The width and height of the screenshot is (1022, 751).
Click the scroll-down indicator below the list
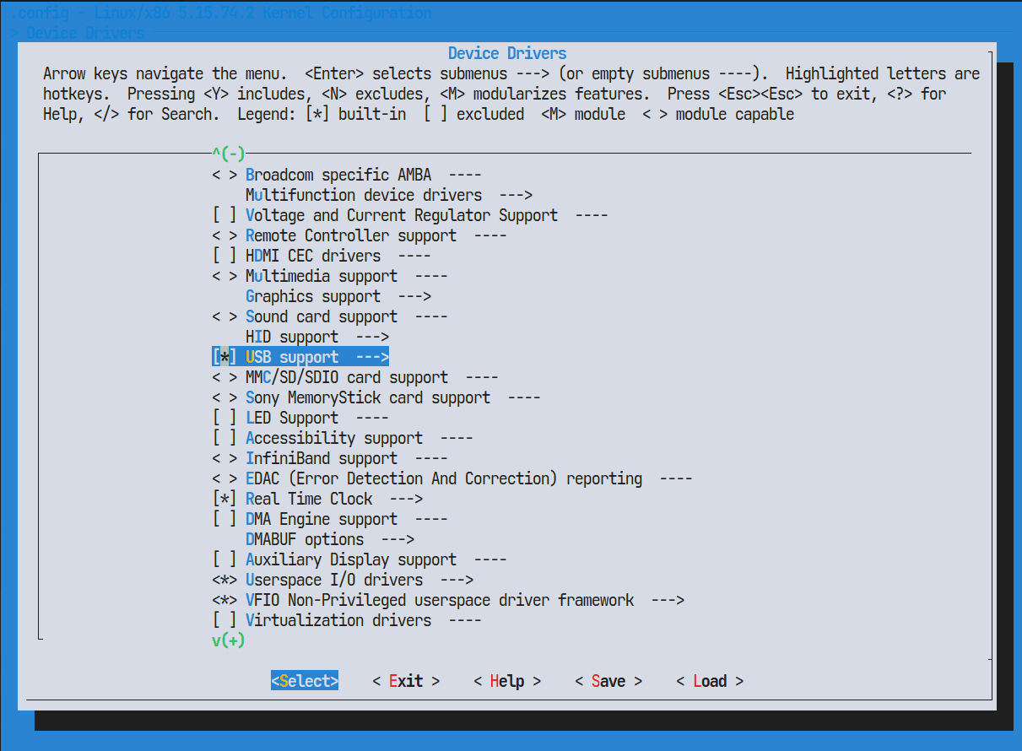point(228,640)
